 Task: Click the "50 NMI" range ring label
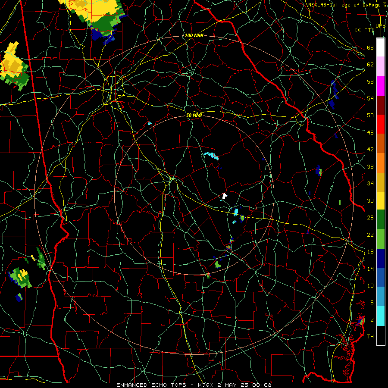194,115
